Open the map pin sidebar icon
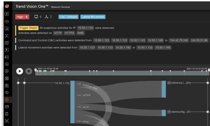The height and width of the screenshot is (126, 210). pyautogui.click(x=7, y=14)
